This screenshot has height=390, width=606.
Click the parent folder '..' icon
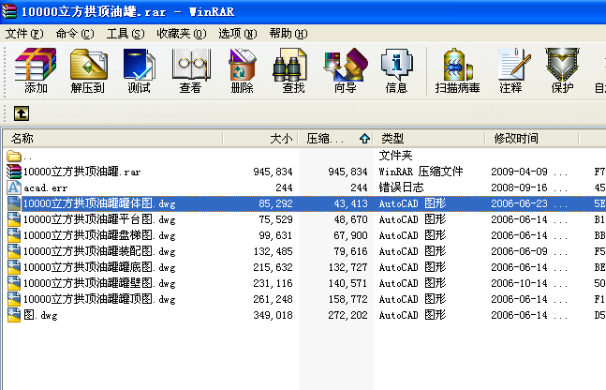point(13,156)
